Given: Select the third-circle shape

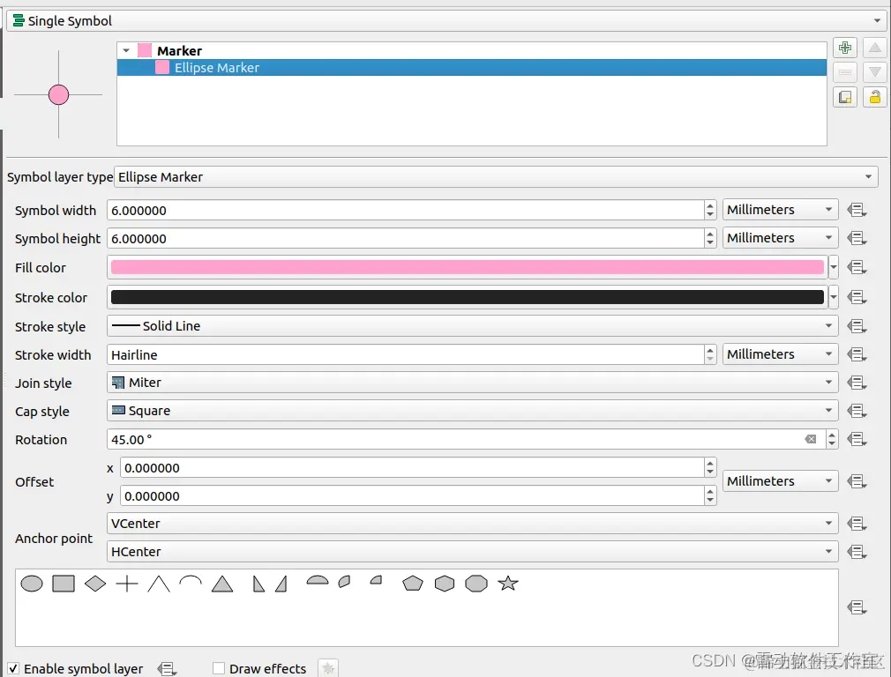Looking at the screenshot, I should coord(344,582).
